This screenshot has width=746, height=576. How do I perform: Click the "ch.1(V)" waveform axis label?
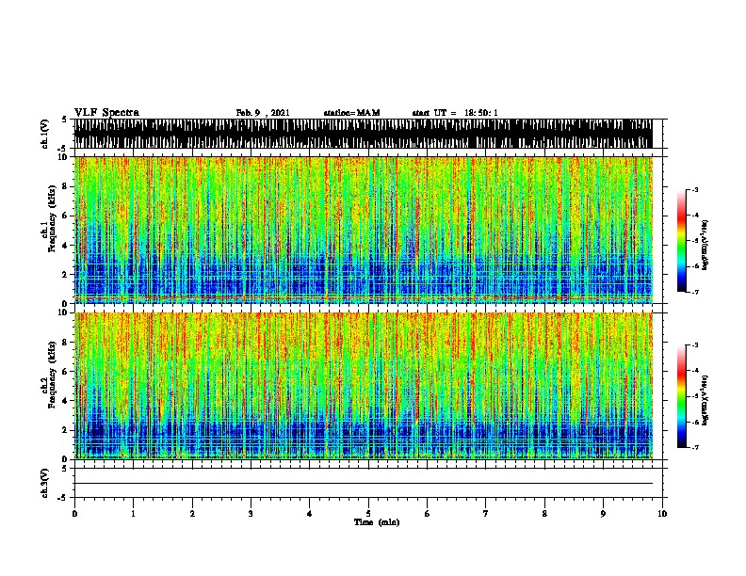pos(44,134)
